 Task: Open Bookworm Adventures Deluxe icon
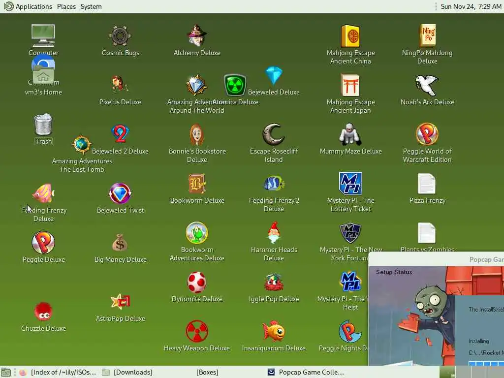(197, 233)
